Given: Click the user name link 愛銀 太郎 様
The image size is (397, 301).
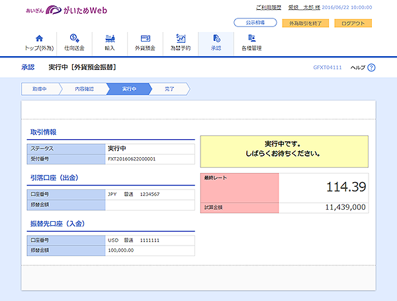Looking at the screenshot, I should tap(304, 7).
